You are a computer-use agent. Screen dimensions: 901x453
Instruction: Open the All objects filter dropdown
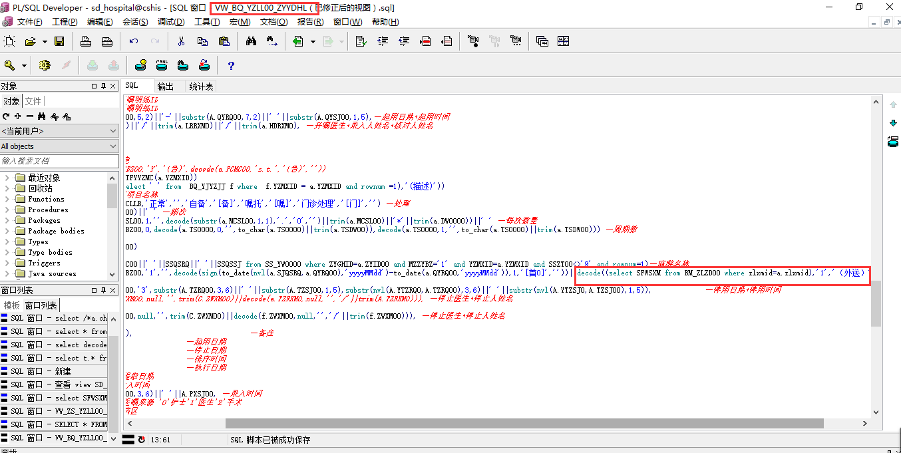[112, 146]
